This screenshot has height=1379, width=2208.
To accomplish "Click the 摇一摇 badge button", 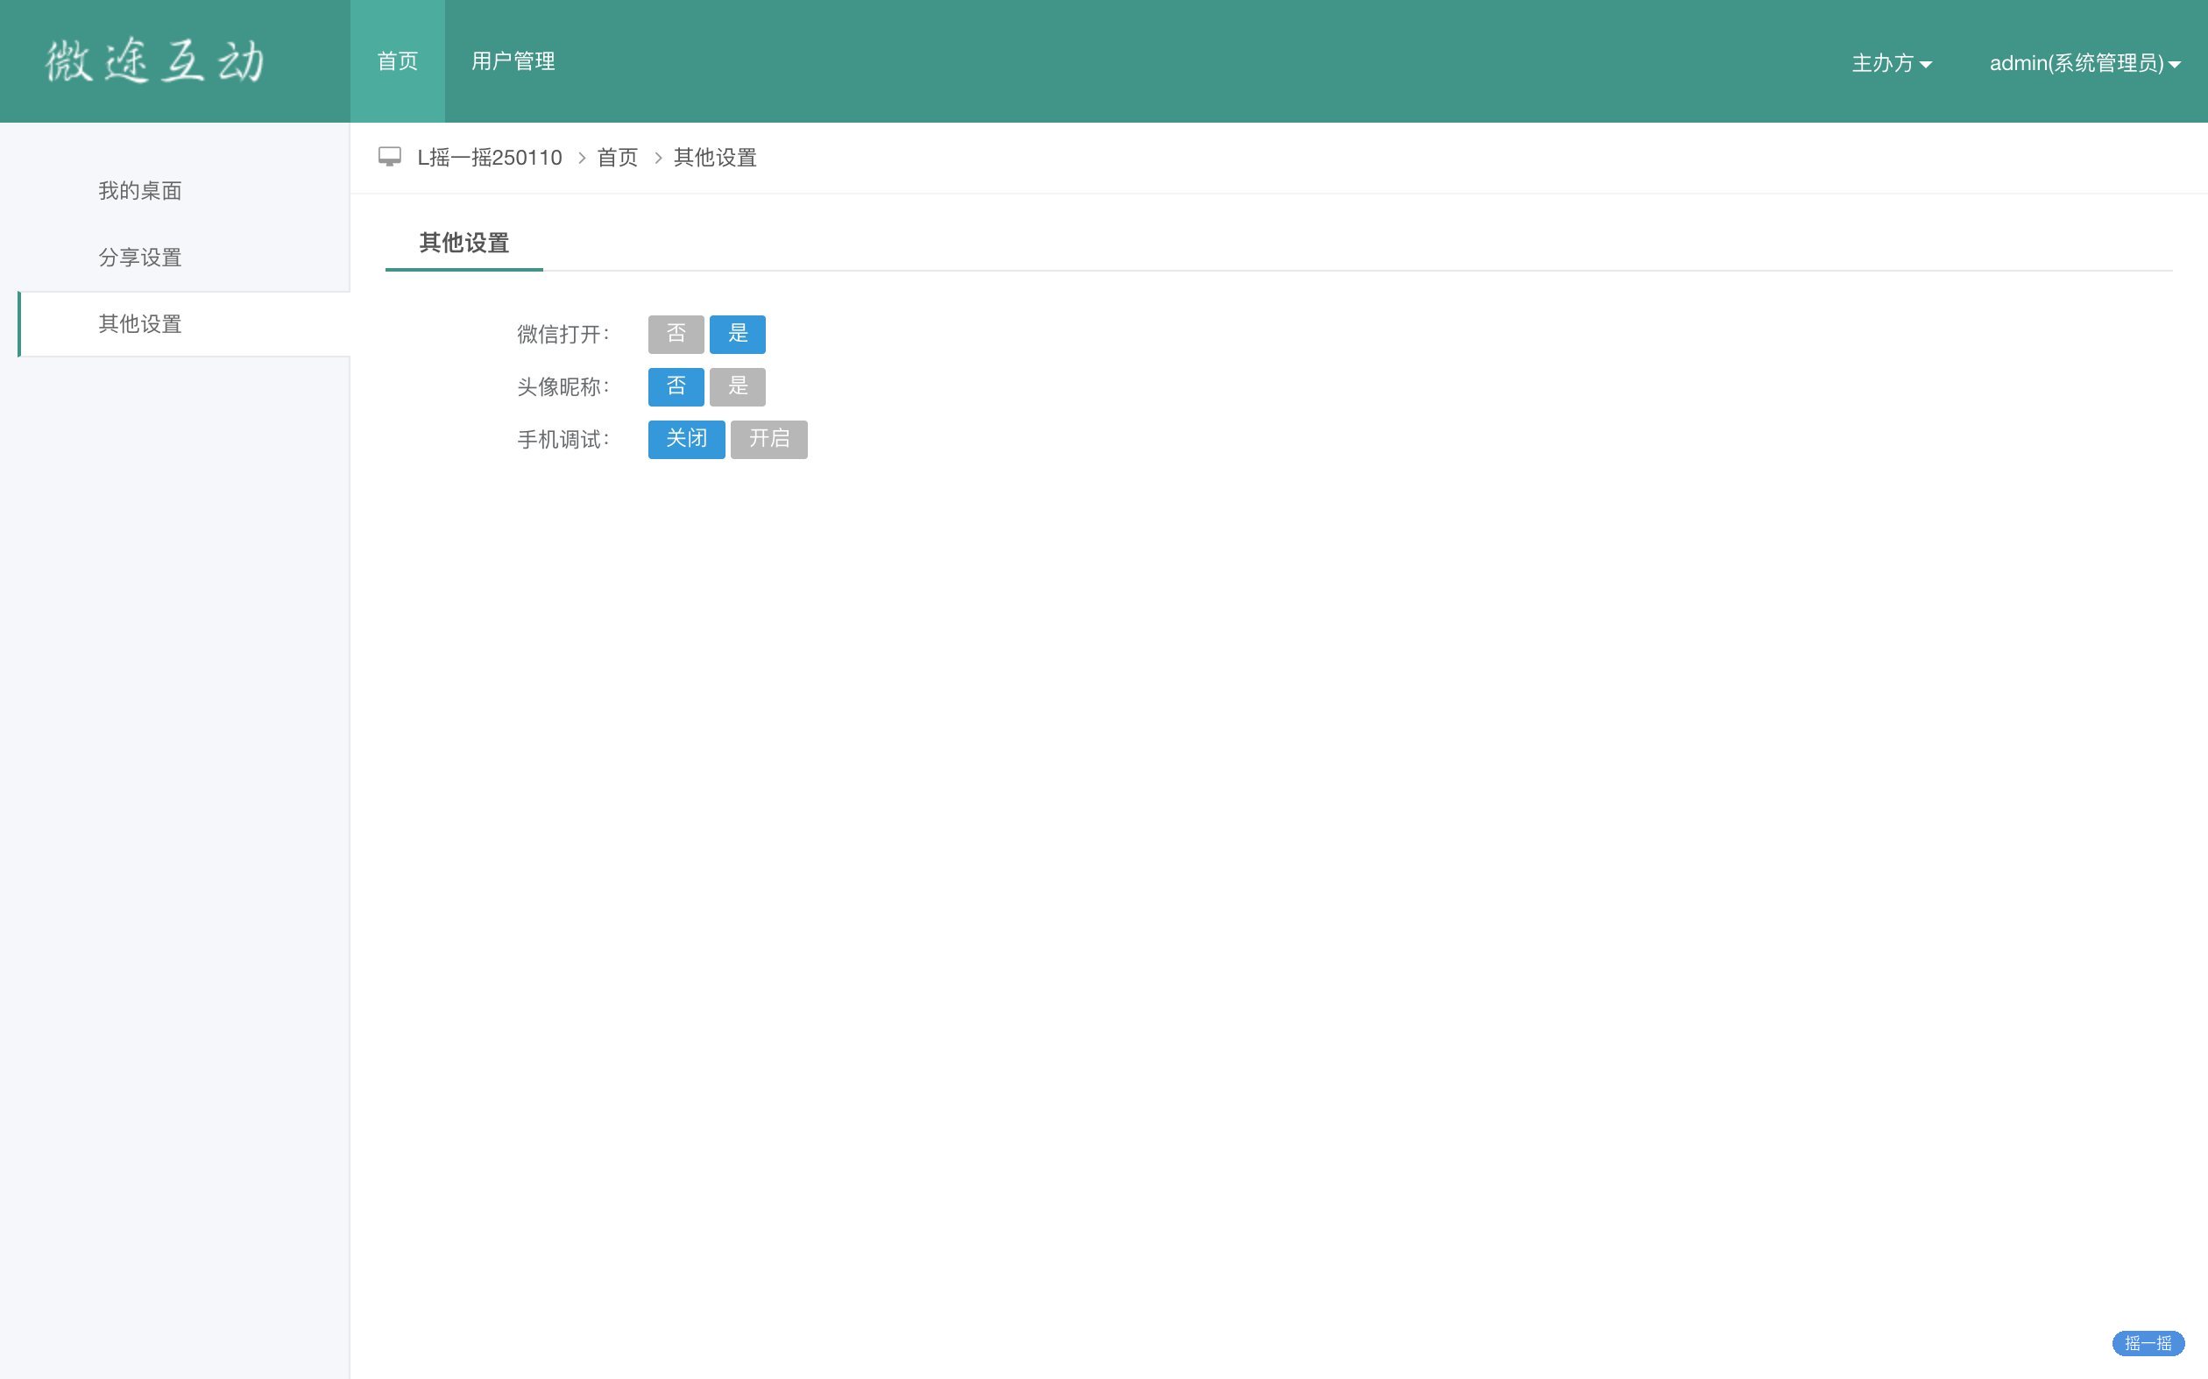I will (x=2148, y=1342).
